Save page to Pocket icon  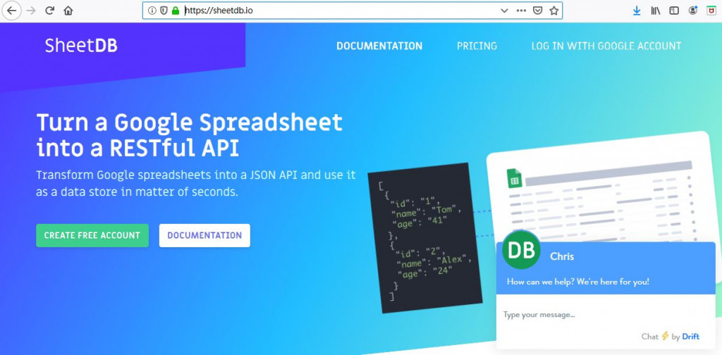tap(537, 11)
